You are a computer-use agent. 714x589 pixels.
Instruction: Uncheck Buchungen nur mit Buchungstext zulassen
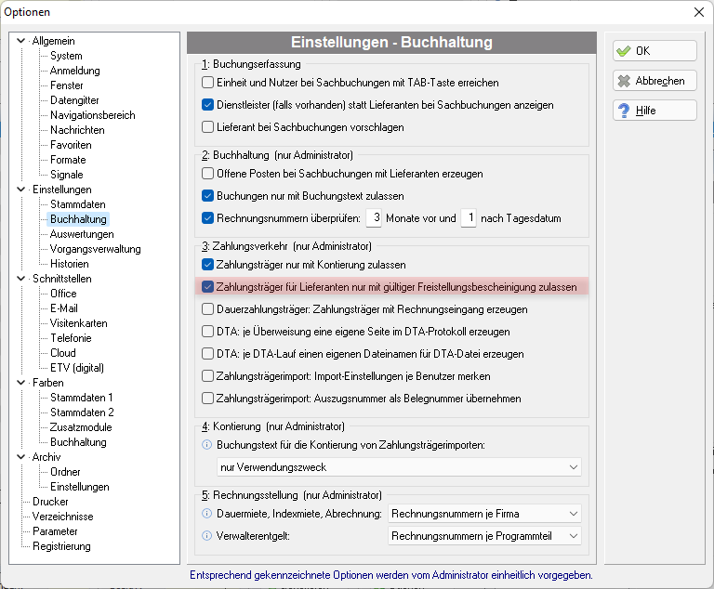pyautogui.click(x=207, y=196)
